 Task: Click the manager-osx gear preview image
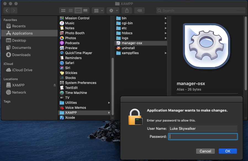point(206,46)
